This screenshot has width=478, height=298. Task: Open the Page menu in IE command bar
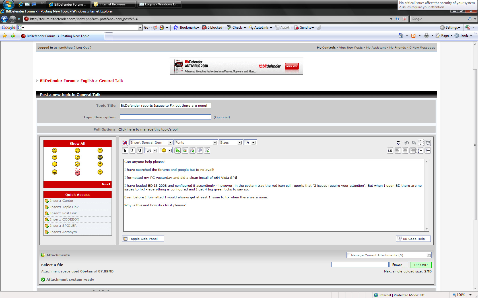(x=444, y=35)
